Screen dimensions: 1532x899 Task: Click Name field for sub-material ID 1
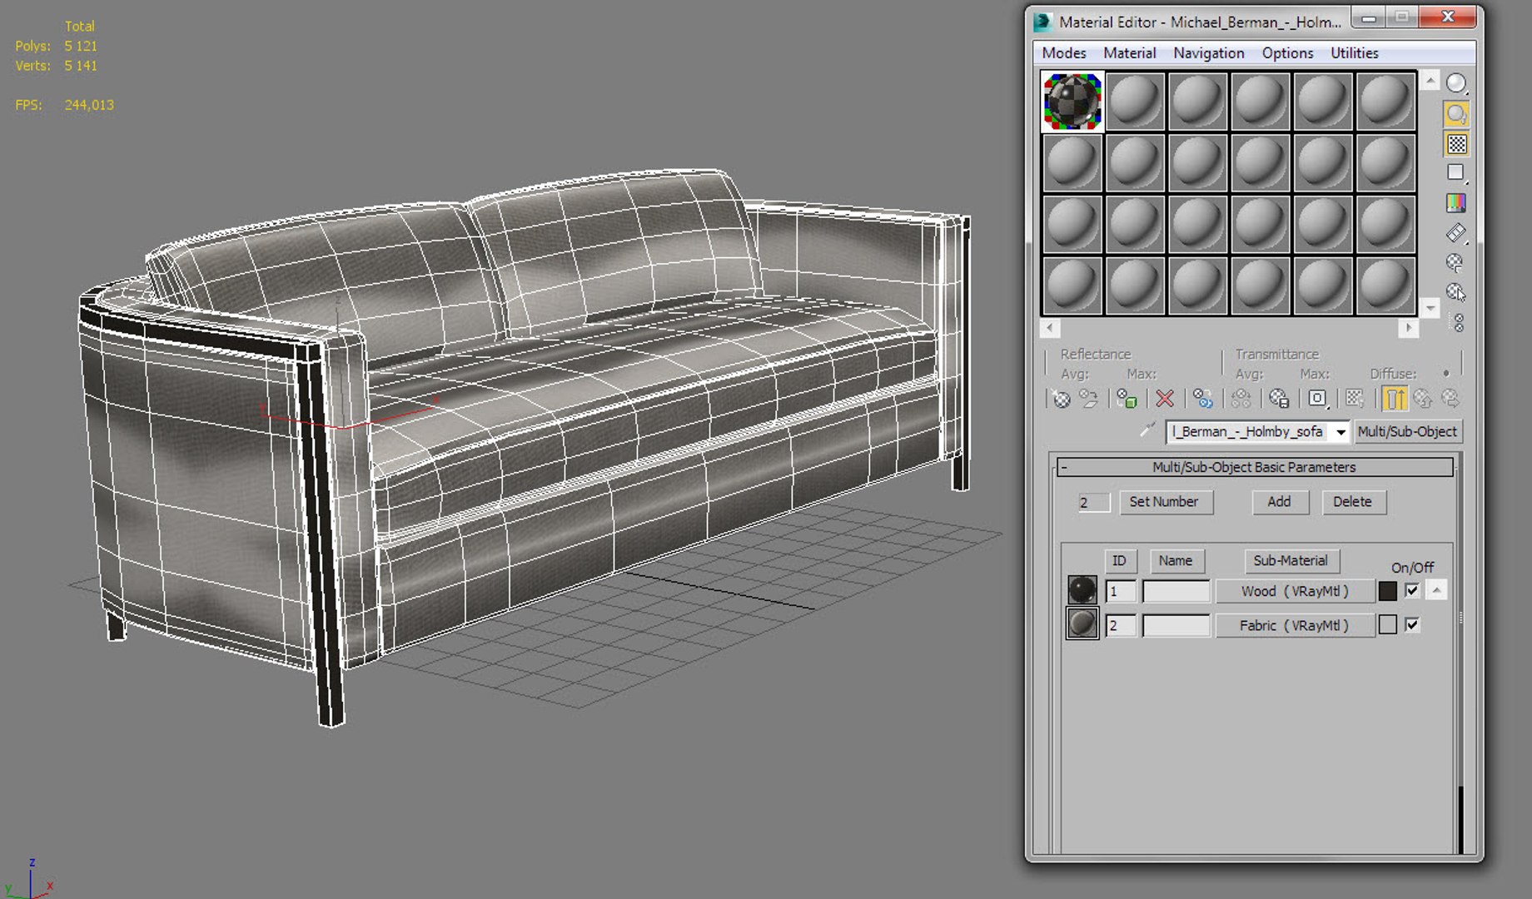tap(1176, 592)
